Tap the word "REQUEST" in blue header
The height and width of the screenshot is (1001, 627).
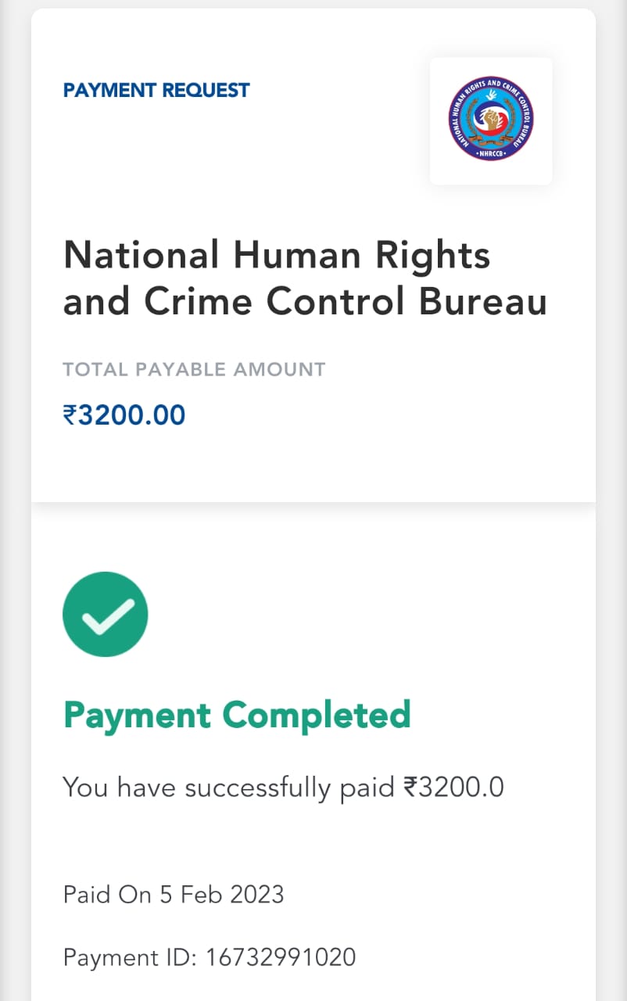pos(206,91)
